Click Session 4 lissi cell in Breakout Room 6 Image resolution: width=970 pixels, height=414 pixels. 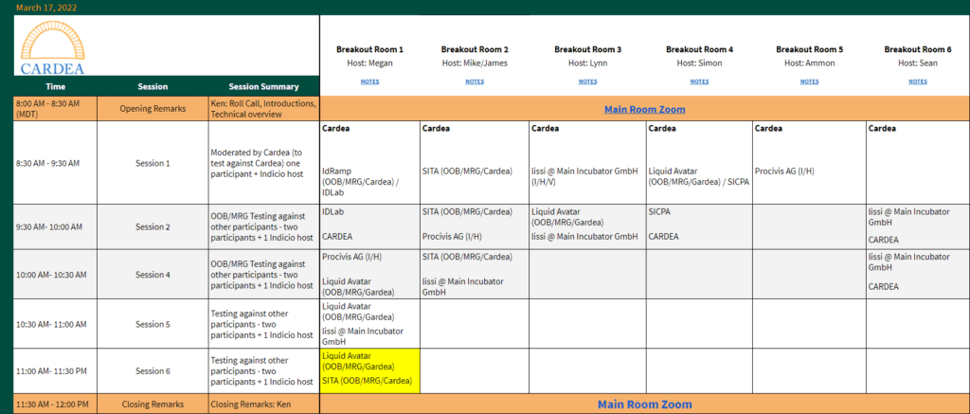[x=917, y=274]
